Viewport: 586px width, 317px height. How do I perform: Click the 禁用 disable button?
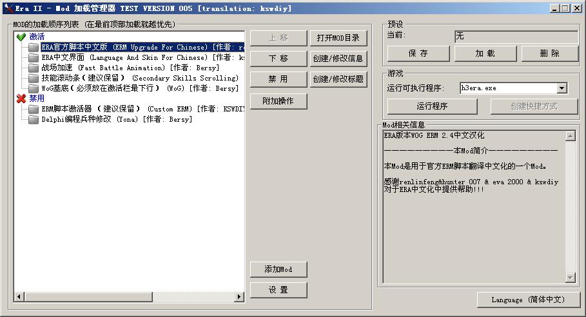point(278,79)
